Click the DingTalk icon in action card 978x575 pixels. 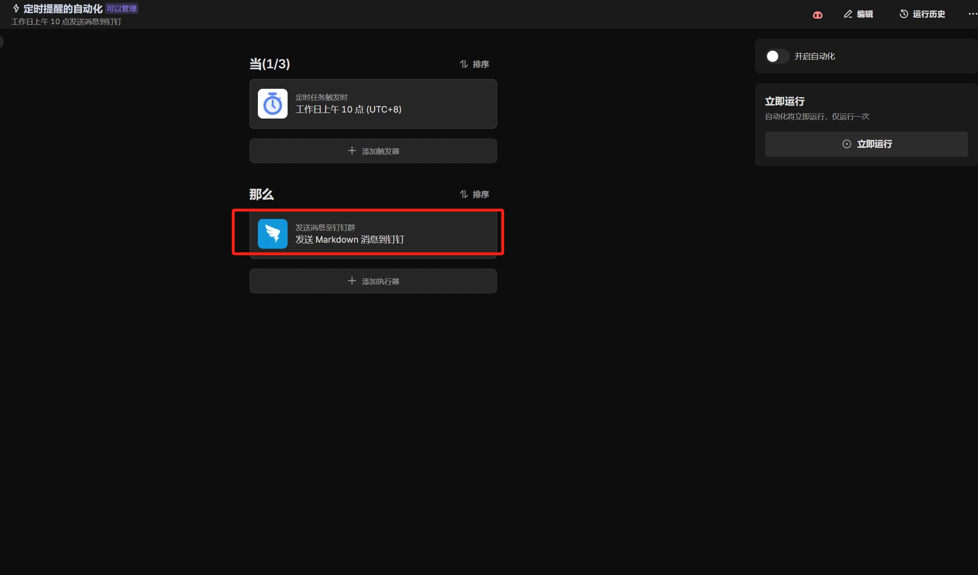coord(273,234)
